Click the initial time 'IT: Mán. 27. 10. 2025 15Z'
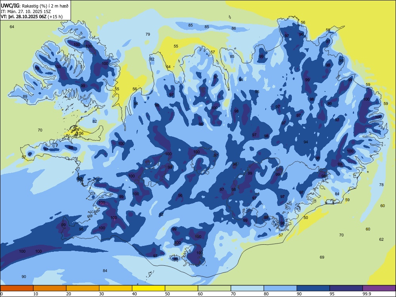This screenshot has width=396, height=297. (26, 11)
